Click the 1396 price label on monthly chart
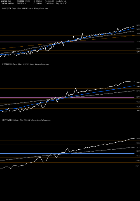140x201 pixels. (137, 143)
